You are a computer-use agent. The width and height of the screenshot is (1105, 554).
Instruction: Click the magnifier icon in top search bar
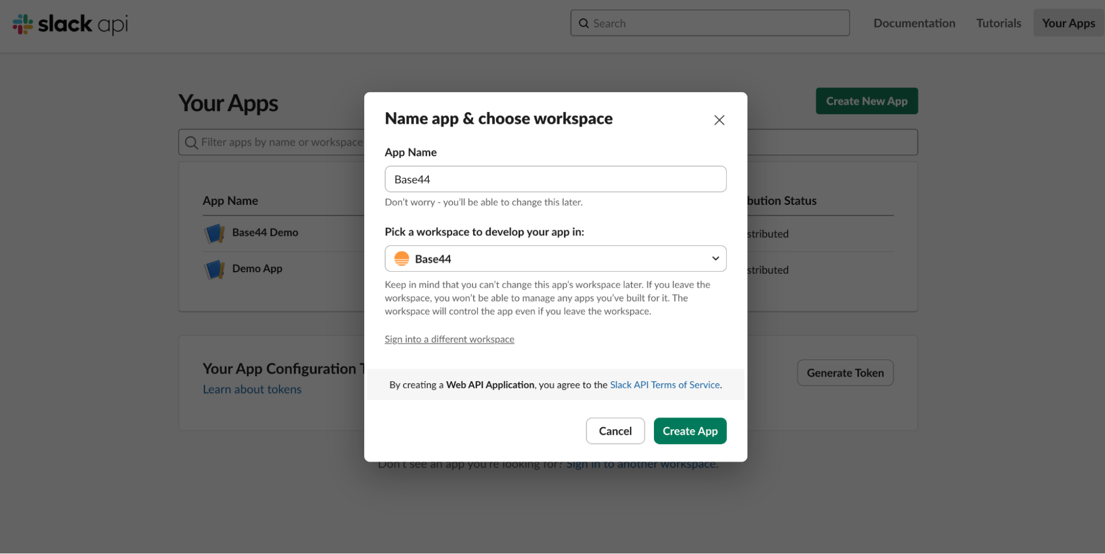coord(583,23)
